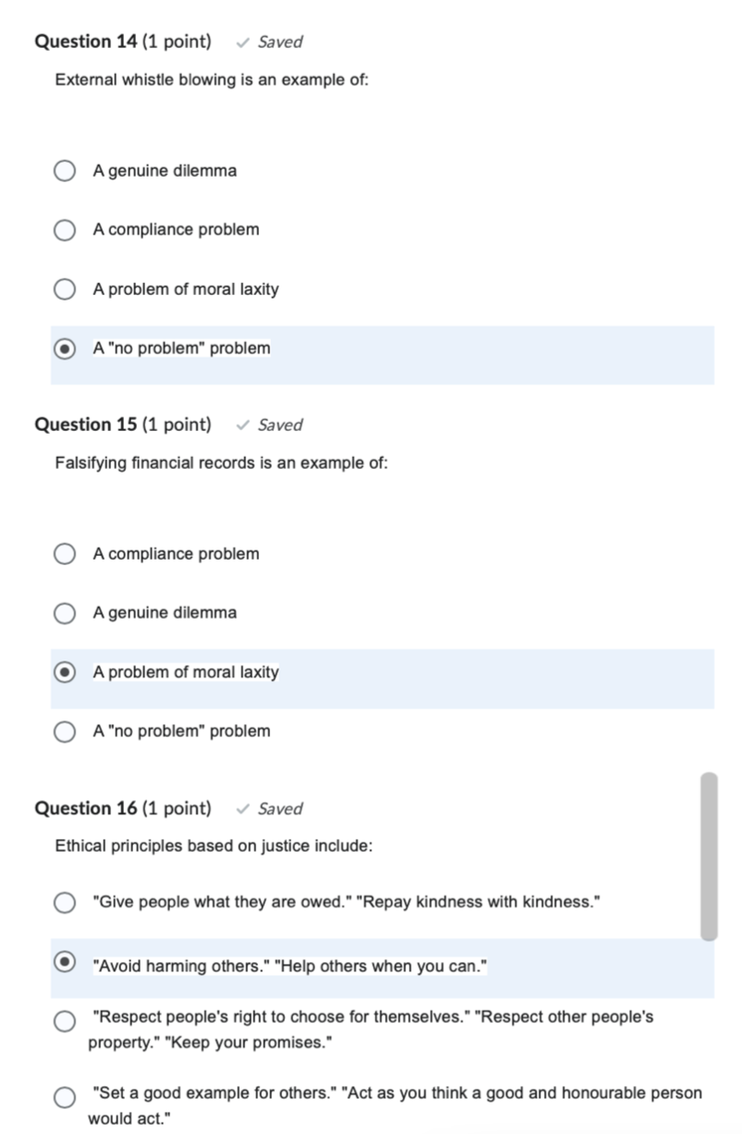The height and width of the screenshot is (1134, 742).
Task: Click the "Question 15 (1 point)" heading
Action: point(121,425)
